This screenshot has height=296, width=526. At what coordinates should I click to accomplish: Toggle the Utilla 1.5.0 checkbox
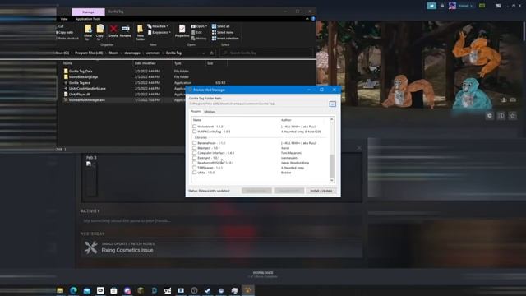tap(194, 173)
